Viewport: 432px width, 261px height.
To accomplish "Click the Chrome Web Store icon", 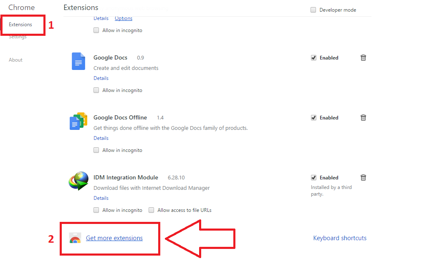I will (75, 239).
